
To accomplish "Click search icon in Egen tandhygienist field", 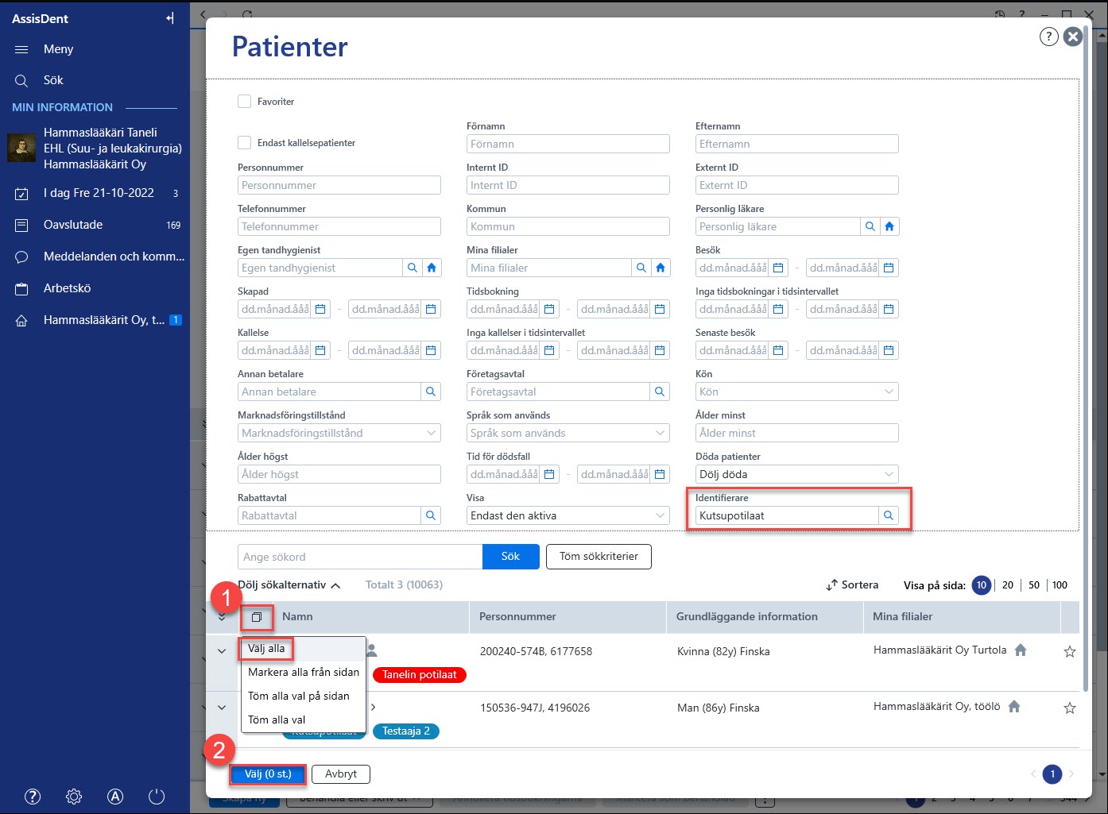I will click(x=413, y=268).
